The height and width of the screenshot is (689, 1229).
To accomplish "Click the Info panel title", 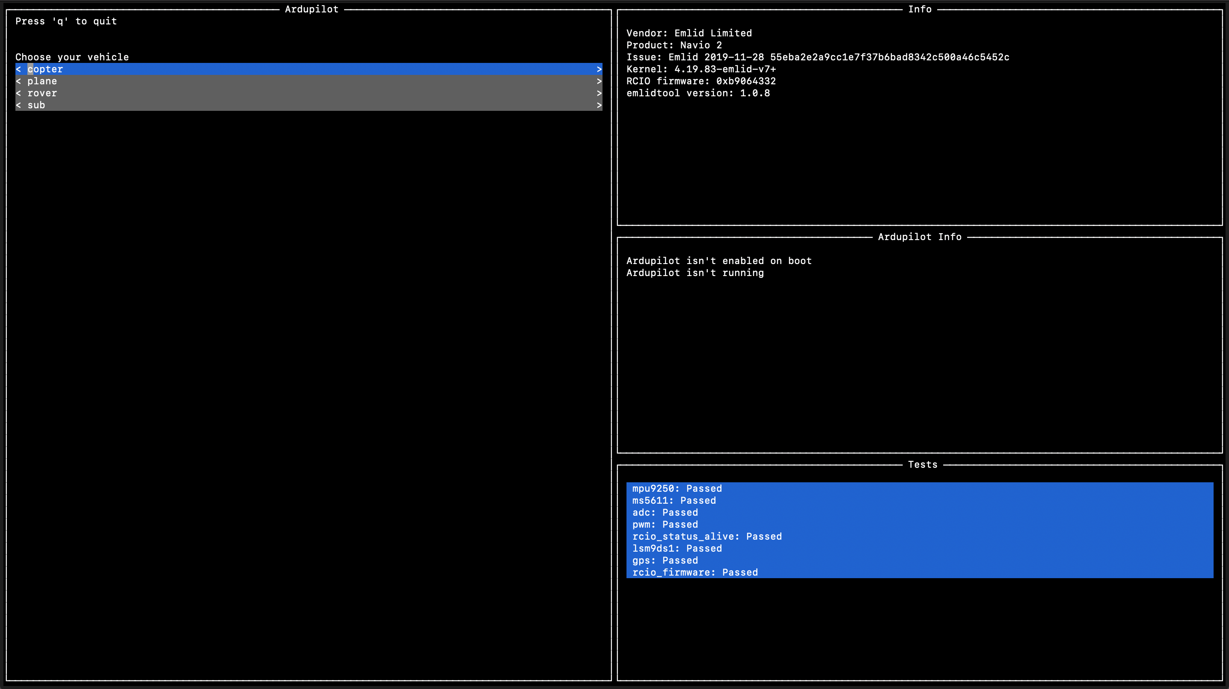I will 920,9.
